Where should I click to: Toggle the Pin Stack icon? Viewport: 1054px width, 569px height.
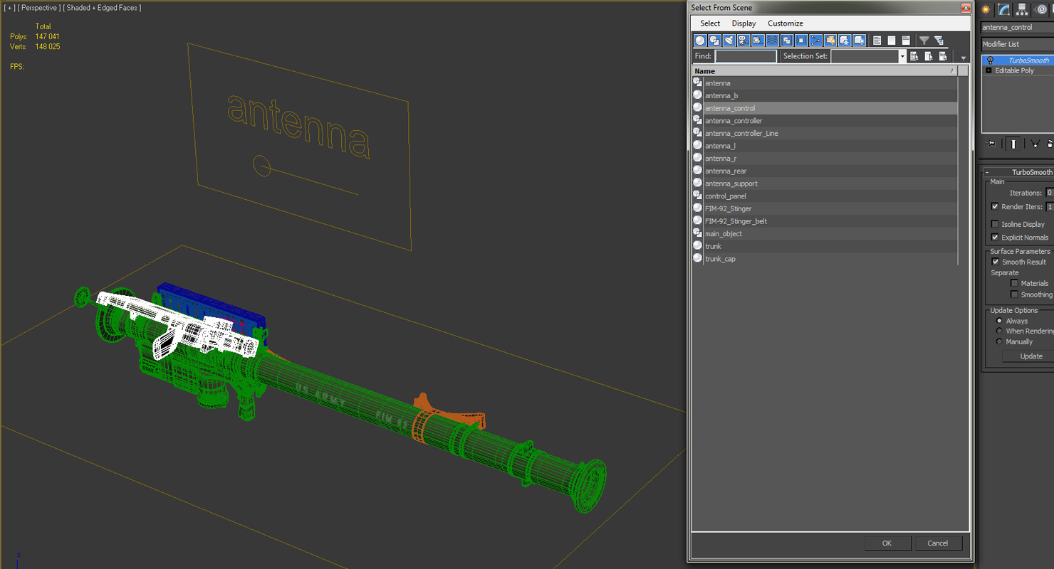tap(991, 144)
